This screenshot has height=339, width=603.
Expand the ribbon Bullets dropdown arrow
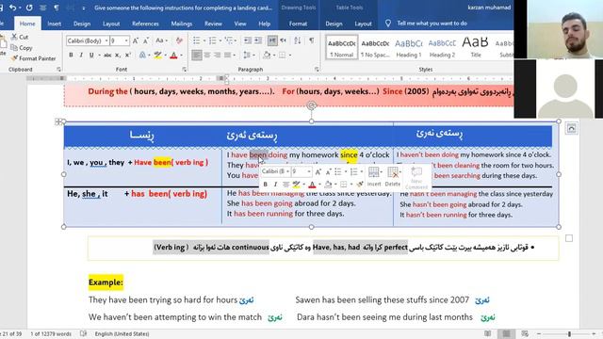(x=204, y=41)
